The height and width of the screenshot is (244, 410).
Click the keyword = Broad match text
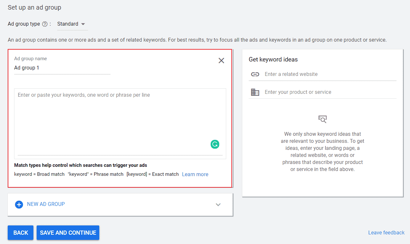tap(39, 174)
